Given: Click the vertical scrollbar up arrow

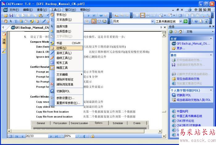Looking at the screenshot, I should tap(164, 35).
